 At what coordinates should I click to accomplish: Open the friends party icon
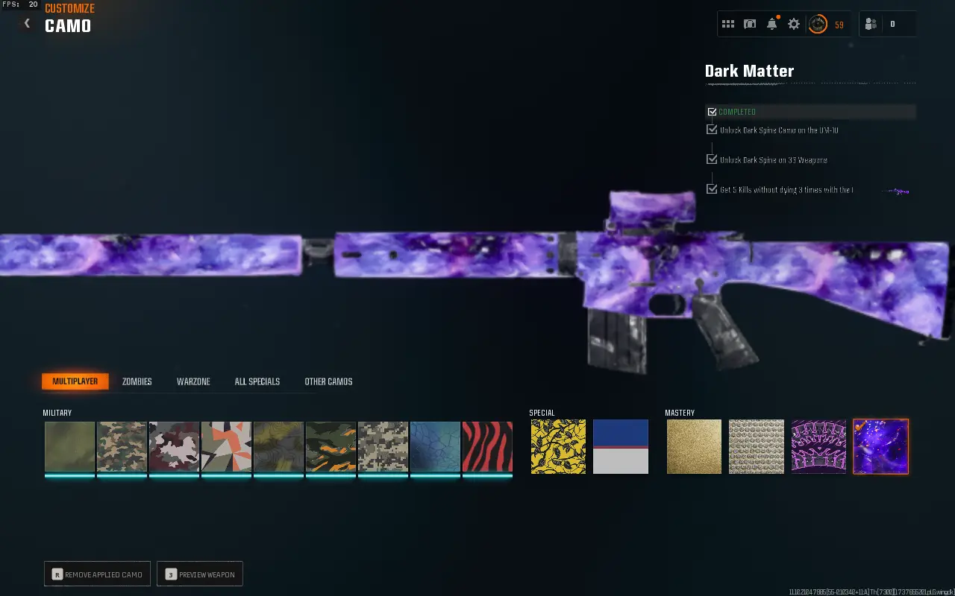coord(871,24)
